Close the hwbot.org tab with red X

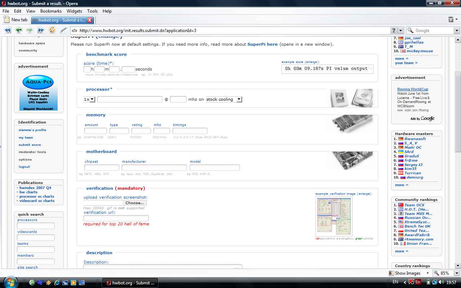click(90, 20)
